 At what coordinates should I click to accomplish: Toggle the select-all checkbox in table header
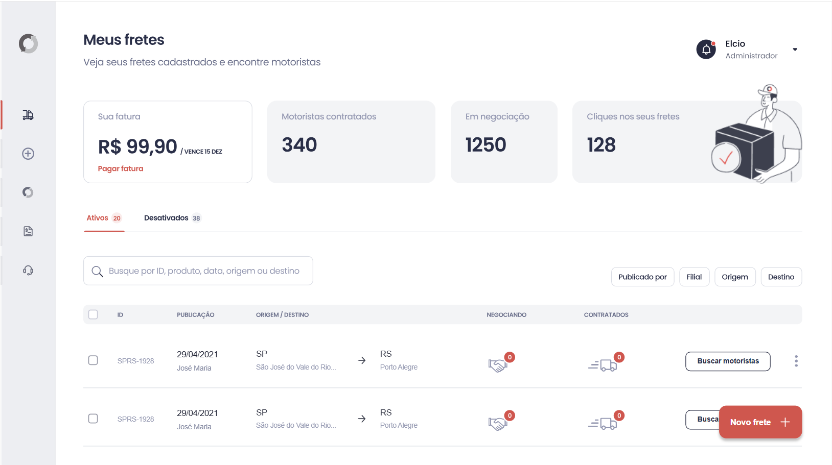click(93, 314)
